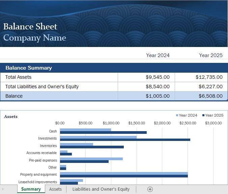The width and height of the screenshot is (228, 194).
Task: Select the Total Assets 2024 value cell
Action: click(146, 77)
